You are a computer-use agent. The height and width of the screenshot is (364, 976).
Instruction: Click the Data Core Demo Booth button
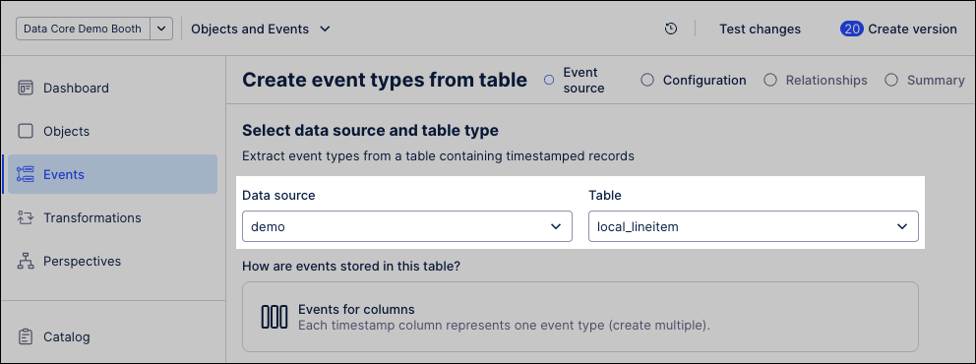point(83,29)
